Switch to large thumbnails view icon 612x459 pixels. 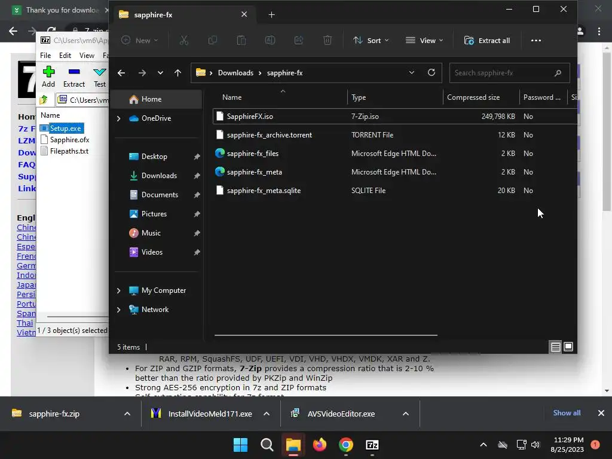(568, 347)
